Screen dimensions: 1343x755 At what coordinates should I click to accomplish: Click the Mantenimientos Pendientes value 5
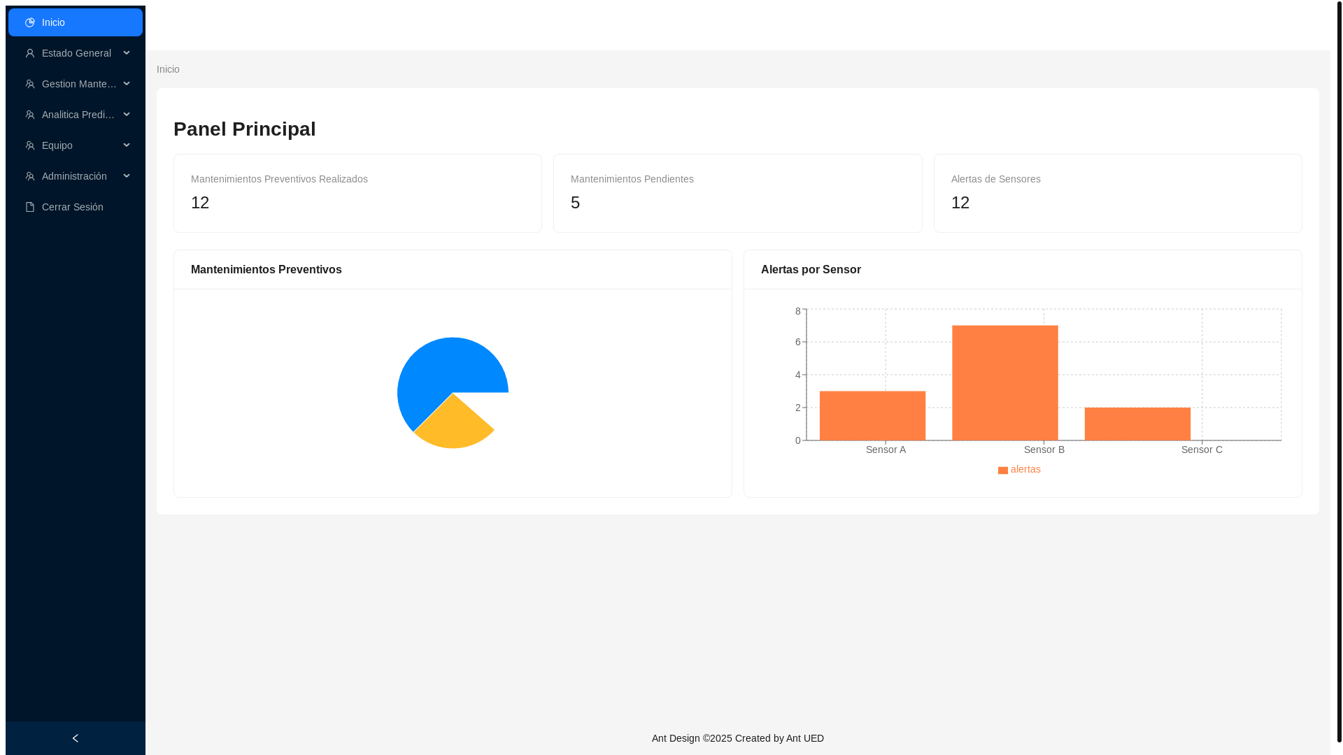575,203
